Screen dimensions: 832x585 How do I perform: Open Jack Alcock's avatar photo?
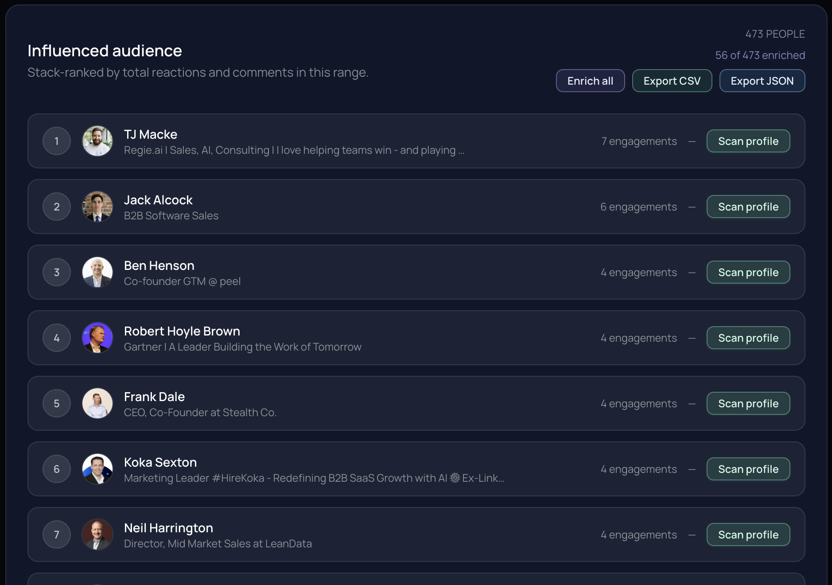[97, 207]
